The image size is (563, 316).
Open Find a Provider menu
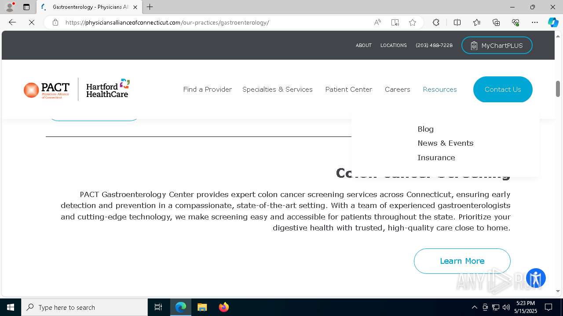click(x=208, y=89)
